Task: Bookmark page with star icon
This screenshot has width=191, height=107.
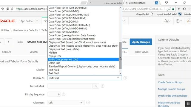Action: tap(3, 9)
